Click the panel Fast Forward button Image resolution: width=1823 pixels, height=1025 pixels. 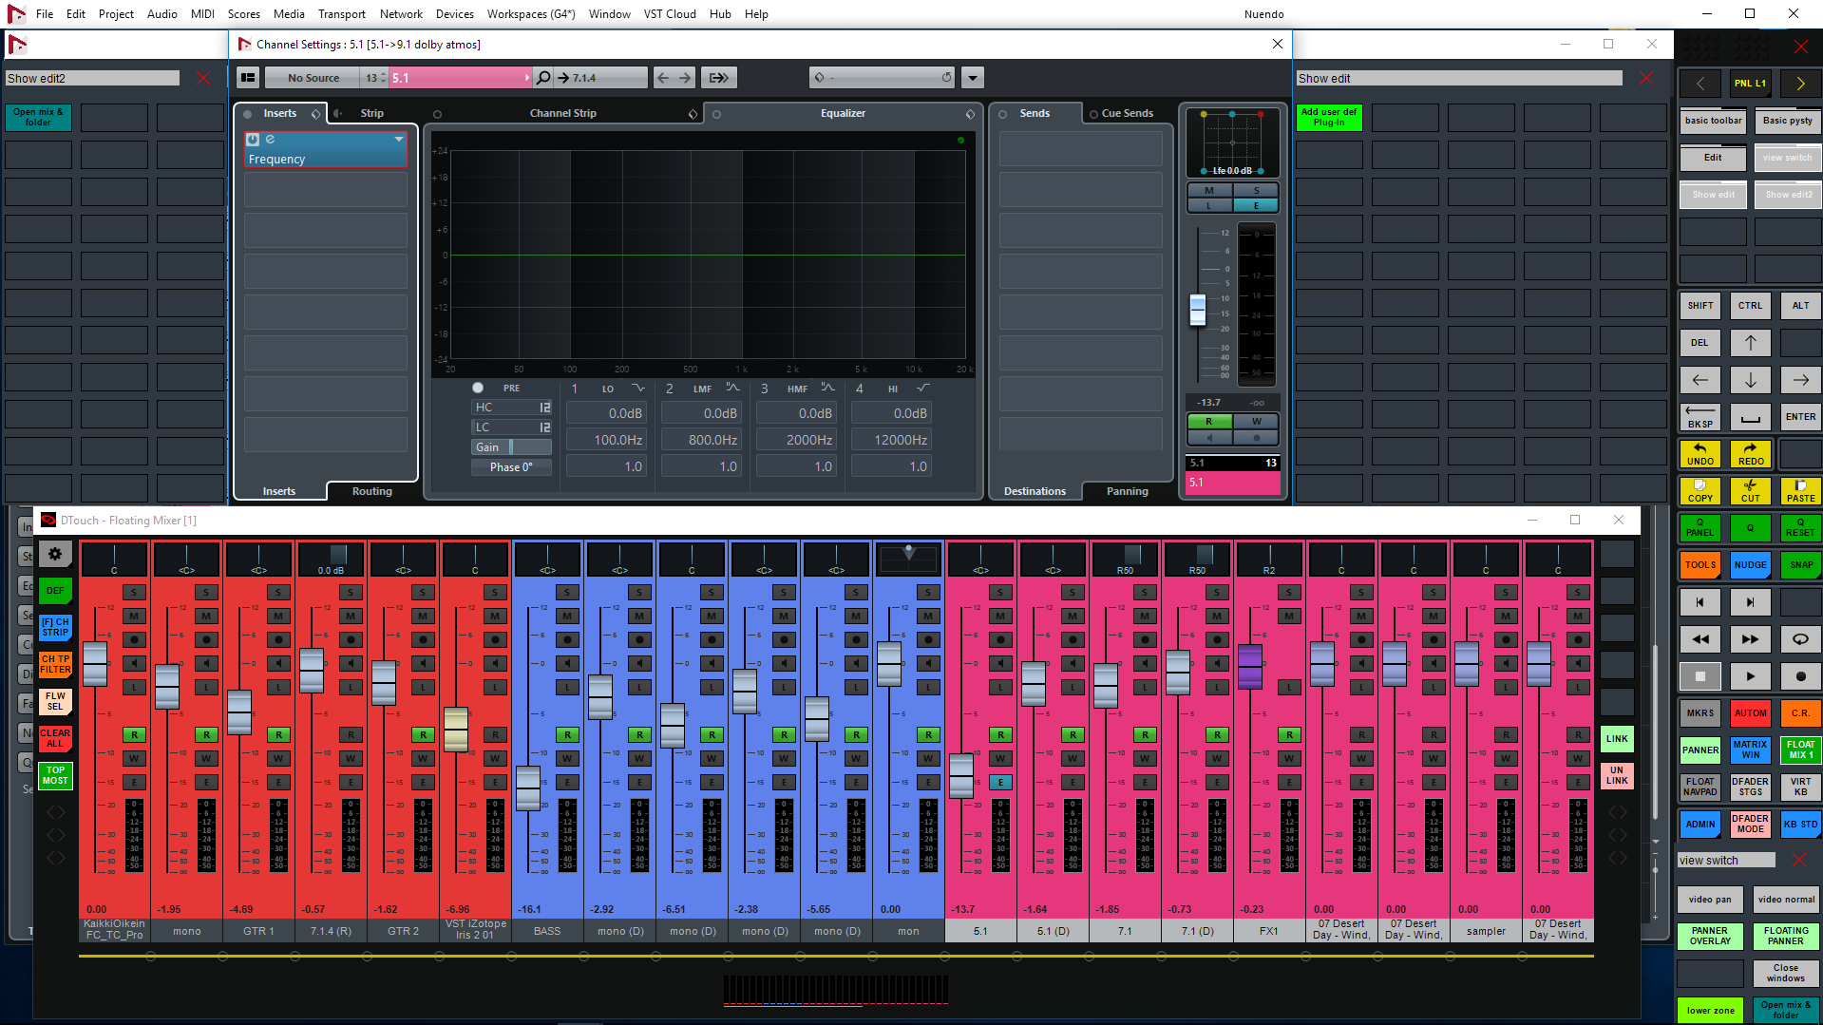(x=1751, y=639)
